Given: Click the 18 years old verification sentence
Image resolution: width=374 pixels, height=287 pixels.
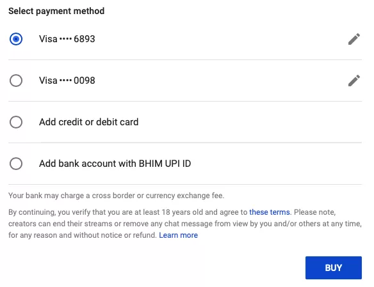Looking at the screenshot, I should (149, 212).
